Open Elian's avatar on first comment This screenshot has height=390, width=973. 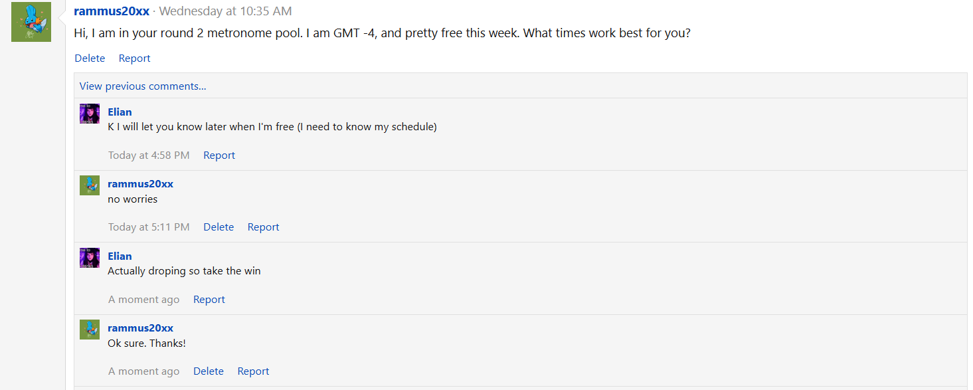click(x=90, y=114)
